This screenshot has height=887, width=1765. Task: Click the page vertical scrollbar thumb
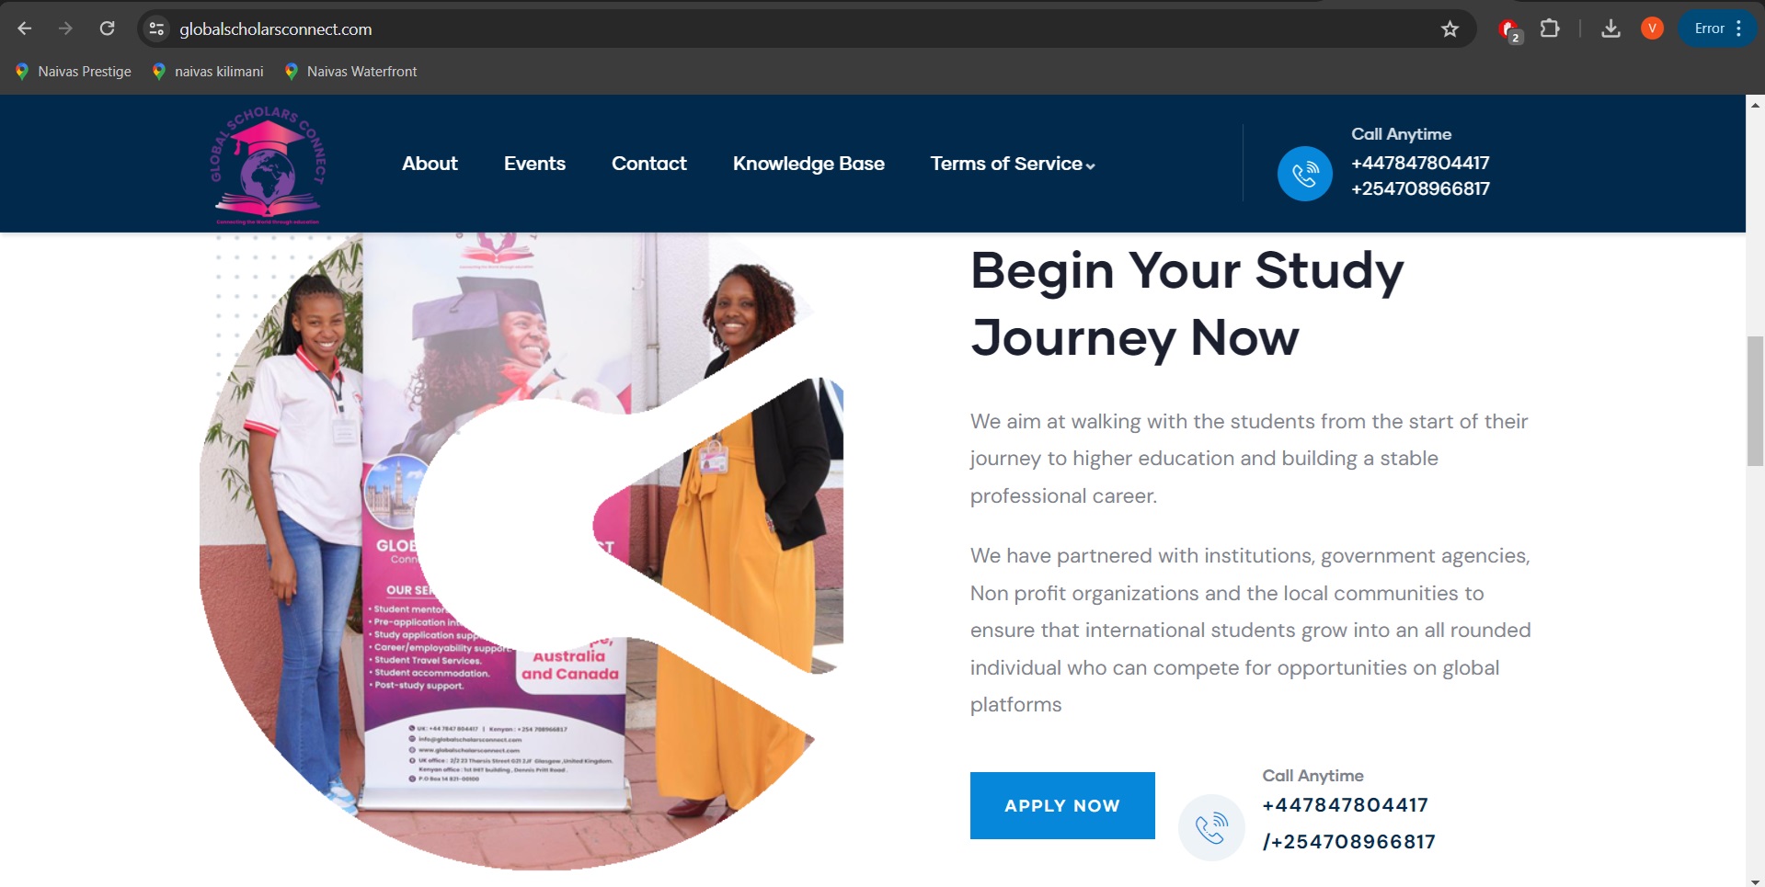(x=1755, y=402)
